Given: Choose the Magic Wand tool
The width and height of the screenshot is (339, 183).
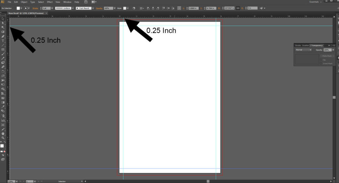Looking at the screenshot, I should pos(3,27).
